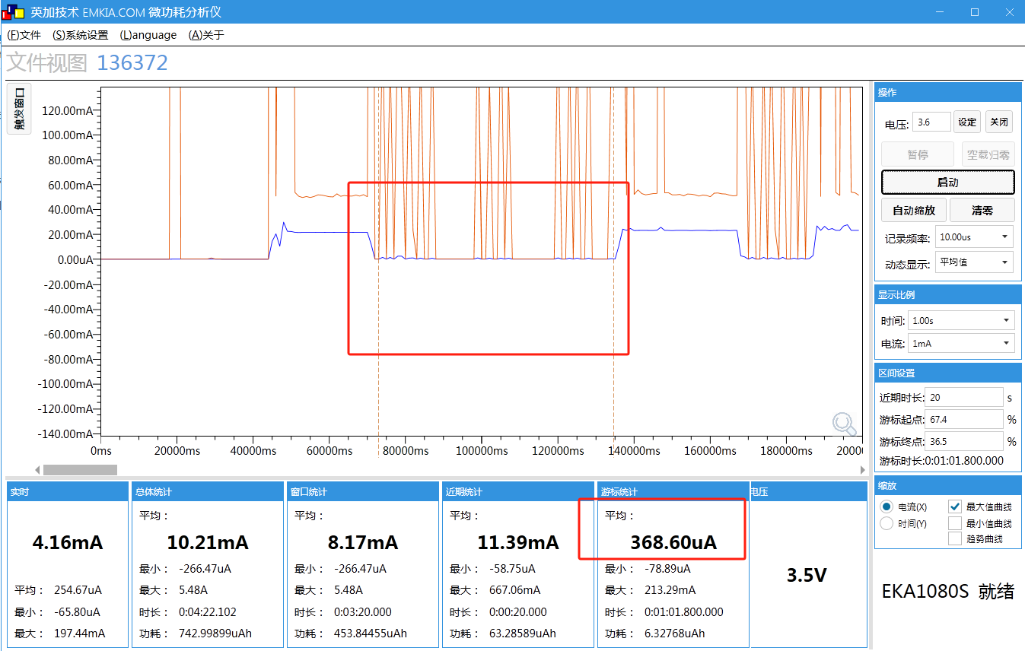Viewport: 1025px width, 651px height.
Task: Open the (S)系统设置 menu
Action: click(81, 35)
